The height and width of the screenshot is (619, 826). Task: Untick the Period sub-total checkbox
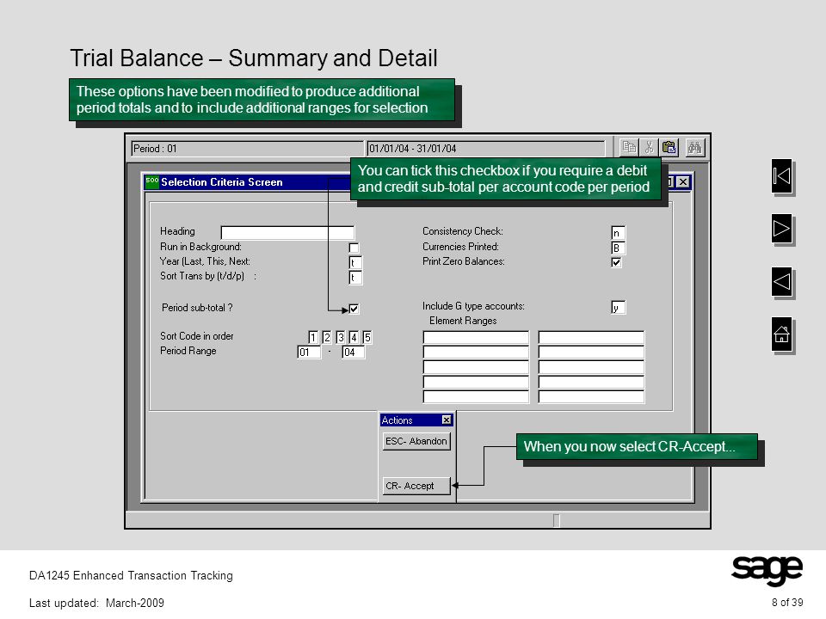click(x=354, y=309)
